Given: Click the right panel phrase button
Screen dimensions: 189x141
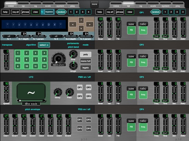Looking at the screenshot, I should [x=120, y=12].
